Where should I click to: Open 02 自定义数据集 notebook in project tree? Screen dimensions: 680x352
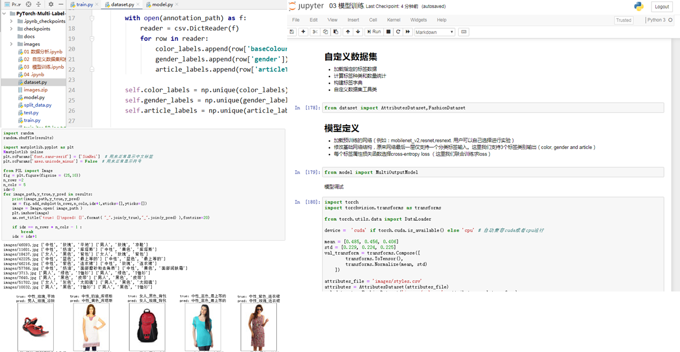pyautogui.click(x=42, y=59)
